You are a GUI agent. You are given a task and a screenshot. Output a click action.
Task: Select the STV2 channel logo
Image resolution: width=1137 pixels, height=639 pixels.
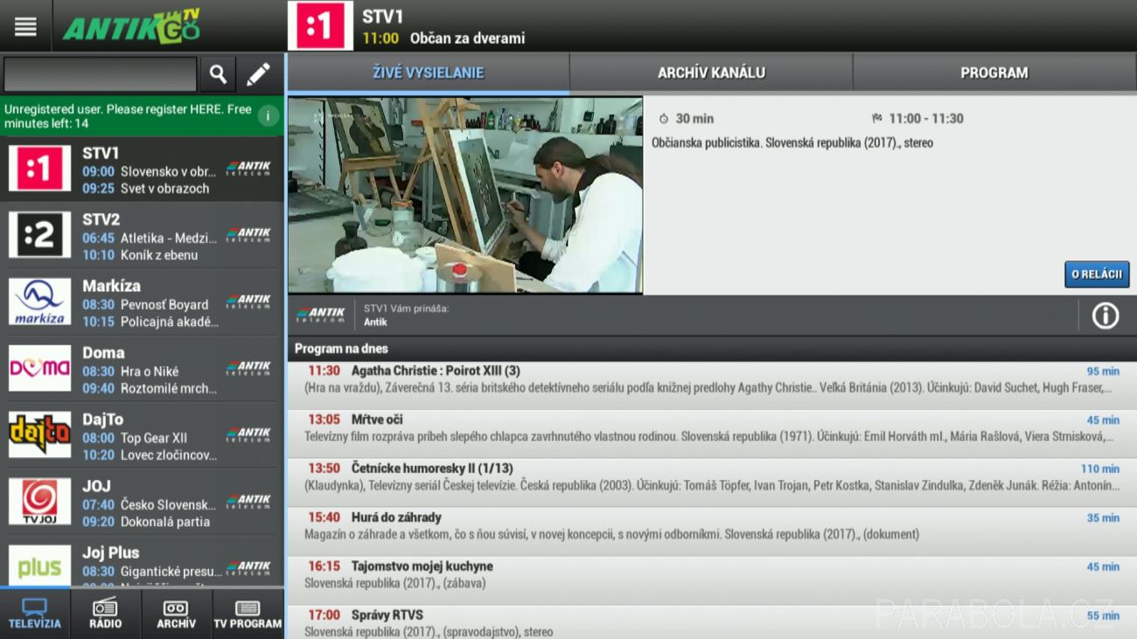[40, 234]
